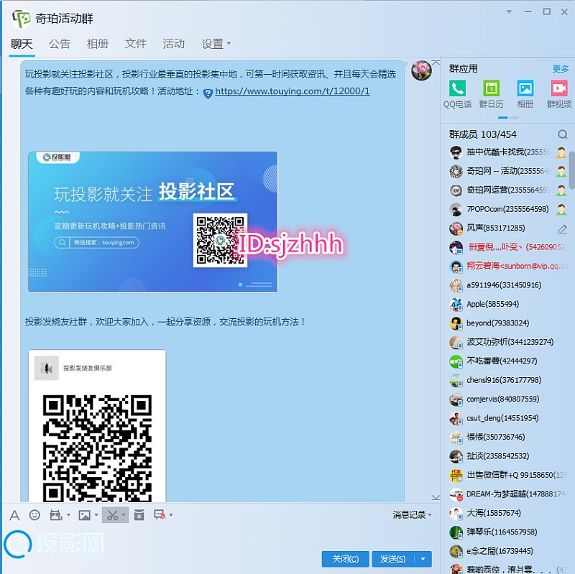Select member e念之間(16739445)
The height and width of the screenshot is (574, 575).
[507, 551]
